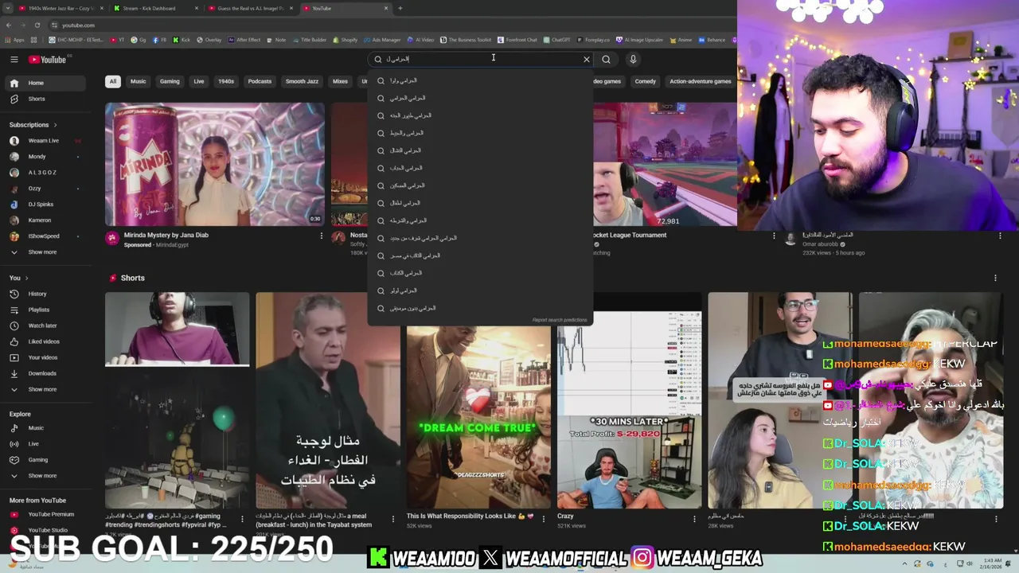This screenshot has height=573, width=1019.
Task: Switch to the 1940s Winter Jazz Bar tab
Action: pos(60,8)
